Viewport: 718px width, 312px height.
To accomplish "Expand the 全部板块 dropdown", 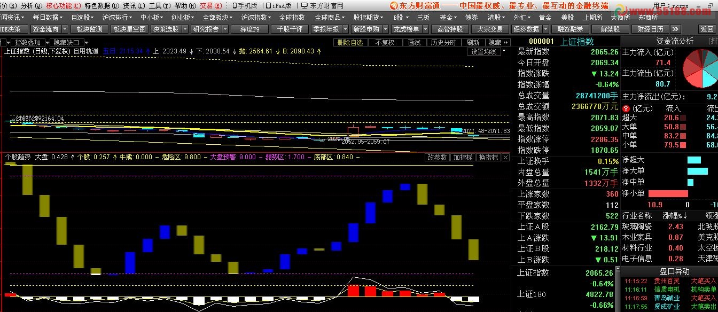I will [x=217, y=17].
